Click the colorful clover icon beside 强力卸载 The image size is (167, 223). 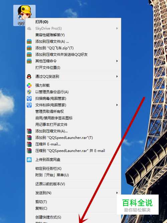(x=29, y=85)
